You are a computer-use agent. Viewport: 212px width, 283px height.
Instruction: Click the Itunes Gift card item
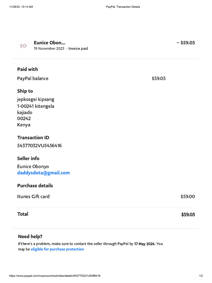click(x=33, y=197)
